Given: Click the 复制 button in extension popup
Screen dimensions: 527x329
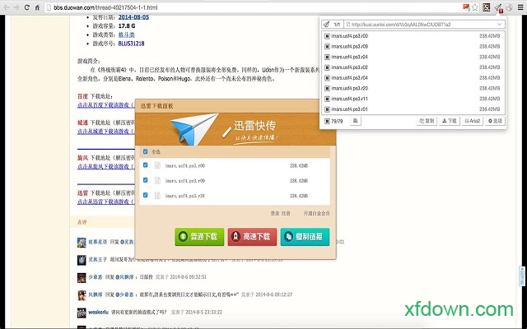Looking at the screenshot, I should 427,121.
